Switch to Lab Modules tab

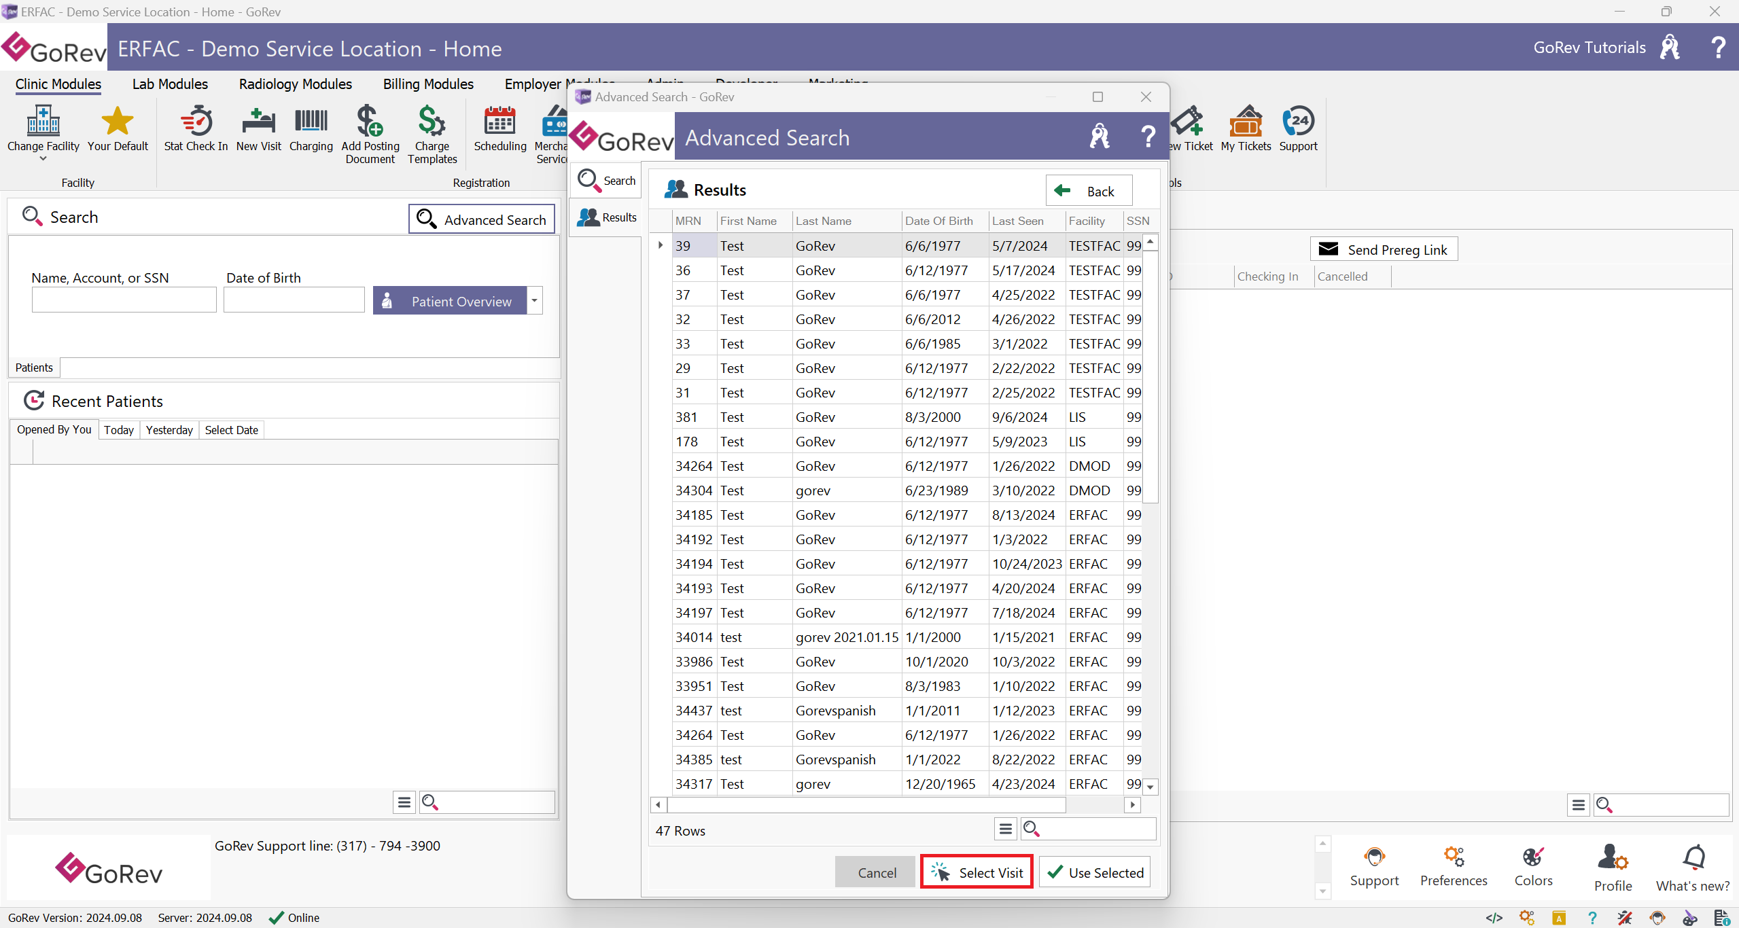click(170, 84)
